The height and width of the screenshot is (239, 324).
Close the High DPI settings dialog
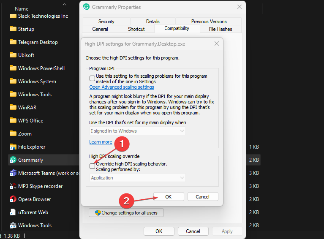(x=217, y=43)
